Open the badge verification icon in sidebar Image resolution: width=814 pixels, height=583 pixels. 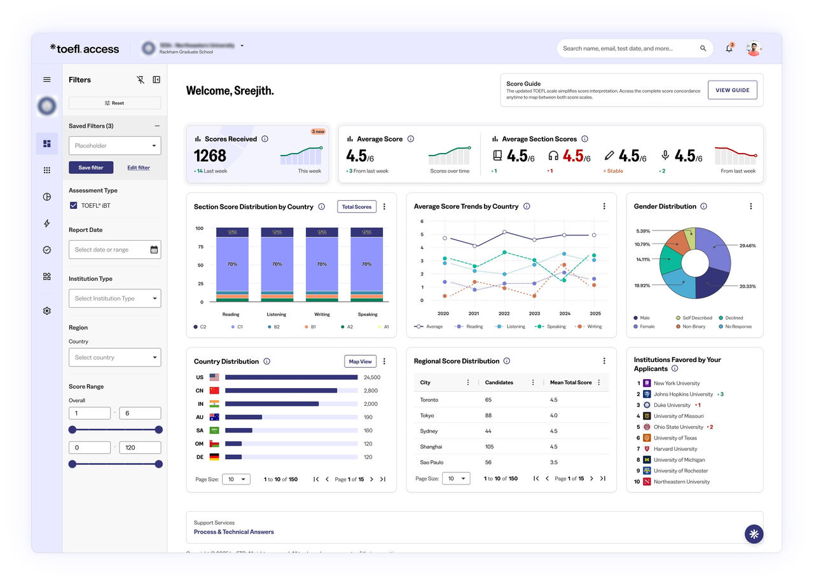click(x=46, y=250)
